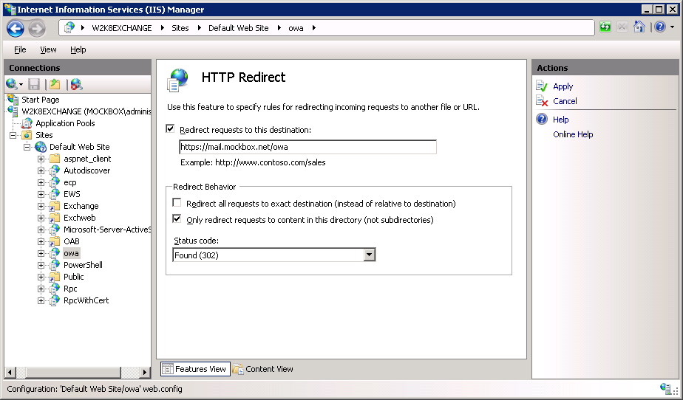Expand the aspnet_client node
The image size is (683, 400).
[x=41, y=159]
